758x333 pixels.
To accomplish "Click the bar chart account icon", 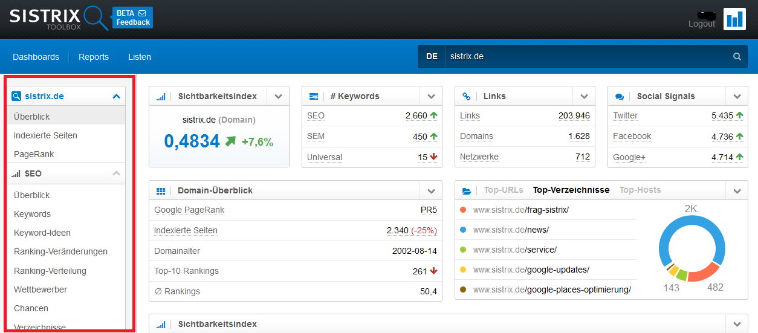I will pos(735,19).
